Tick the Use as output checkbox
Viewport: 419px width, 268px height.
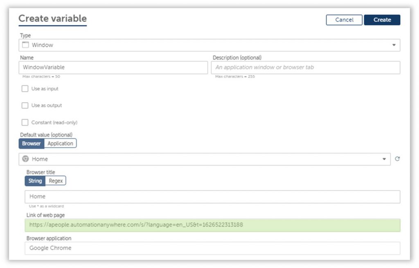[x=25, y=105]
